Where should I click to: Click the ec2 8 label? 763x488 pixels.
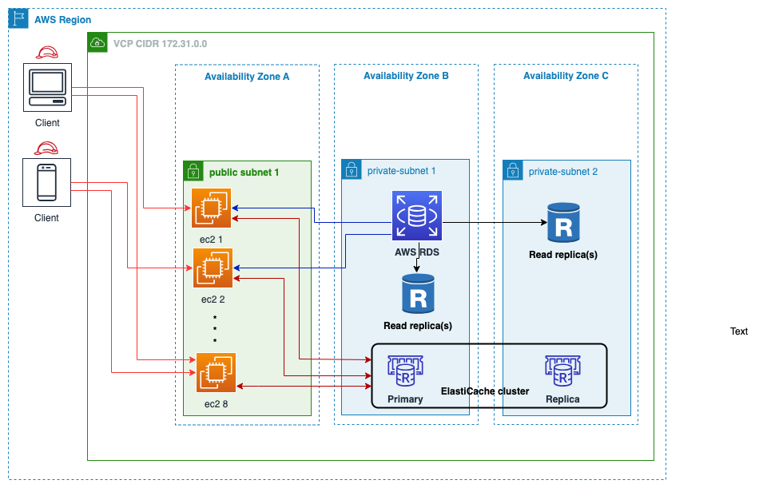click(x=216, y=404)
